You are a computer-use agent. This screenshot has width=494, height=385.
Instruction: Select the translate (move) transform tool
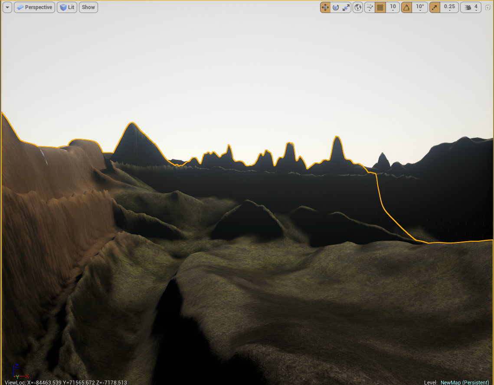325,7
